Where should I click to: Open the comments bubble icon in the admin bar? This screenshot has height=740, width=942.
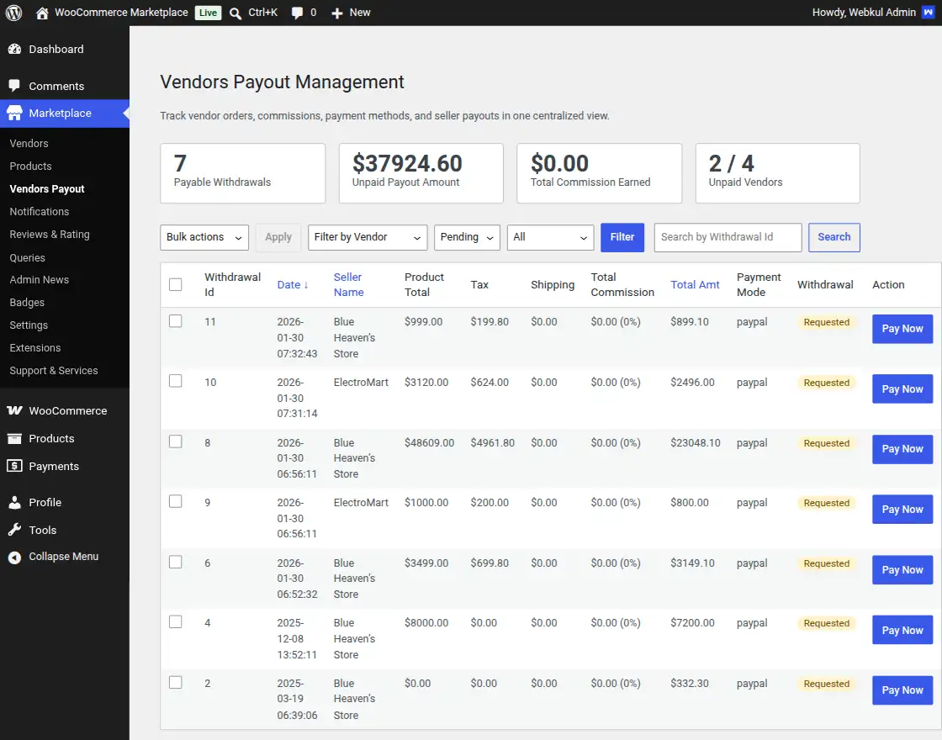298,13
